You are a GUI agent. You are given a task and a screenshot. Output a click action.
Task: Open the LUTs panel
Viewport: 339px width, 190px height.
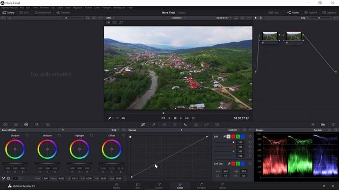point(24,13)
